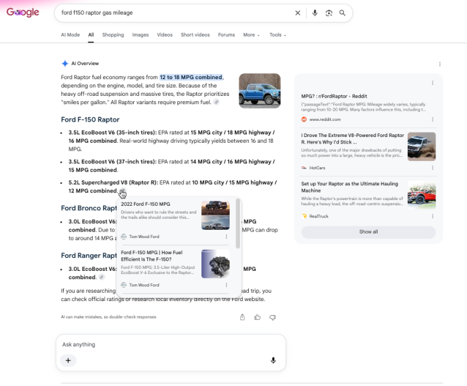This screenshot has width=467, height=386.
Task: Click the 2022 F-150 trucks thumbnail
Action: (215, 216)
